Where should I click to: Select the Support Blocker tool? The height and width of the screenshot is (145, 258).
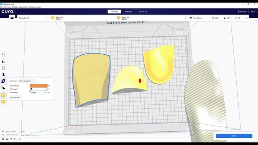(3, 88)
